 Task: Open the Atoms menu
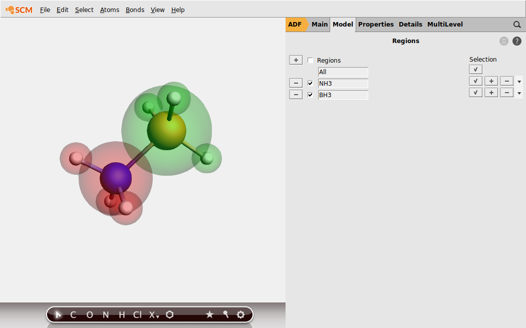109,10
